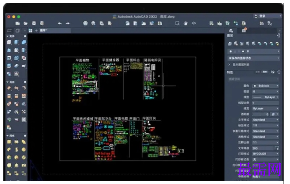
Task: Click the white ByBlock color swatch
Action: 255,86
